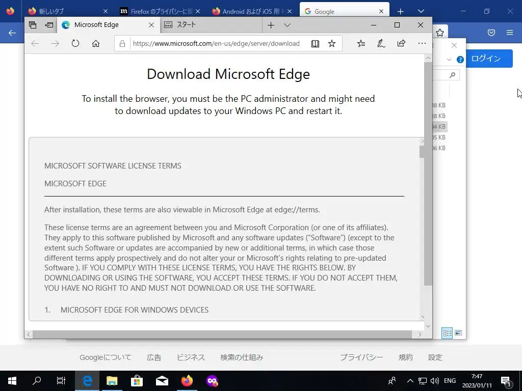Open Edge Settings and more menu
Image resolution: width=522 pixels, height=391 pixels.
422,44
